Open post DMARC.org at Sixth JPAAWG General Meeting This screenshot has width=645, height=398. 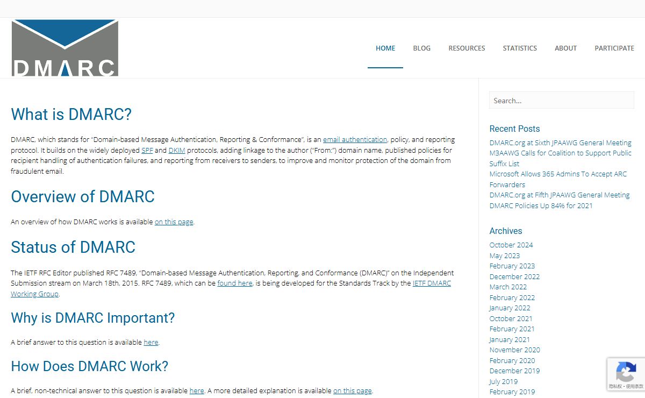coord(560,143)
